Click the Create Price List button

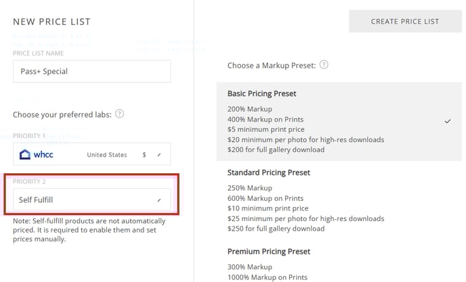pyautogui.click(x=405, y=22)
